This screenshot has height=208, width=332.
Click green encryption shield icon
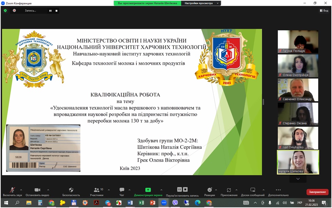click(5, 11)
